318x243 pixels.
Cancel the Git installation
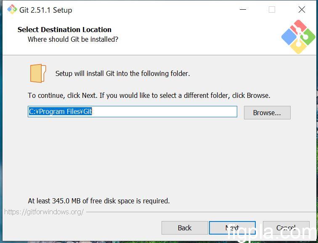286,228
